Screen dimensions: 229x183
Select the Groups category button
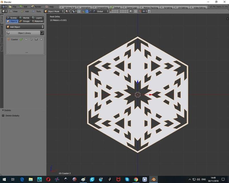tap(25, 21)
